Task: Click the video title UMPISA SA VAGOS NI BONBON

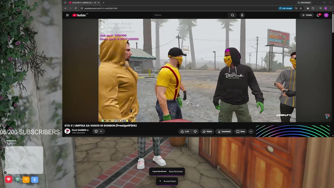Action: (x=100, y=126)
